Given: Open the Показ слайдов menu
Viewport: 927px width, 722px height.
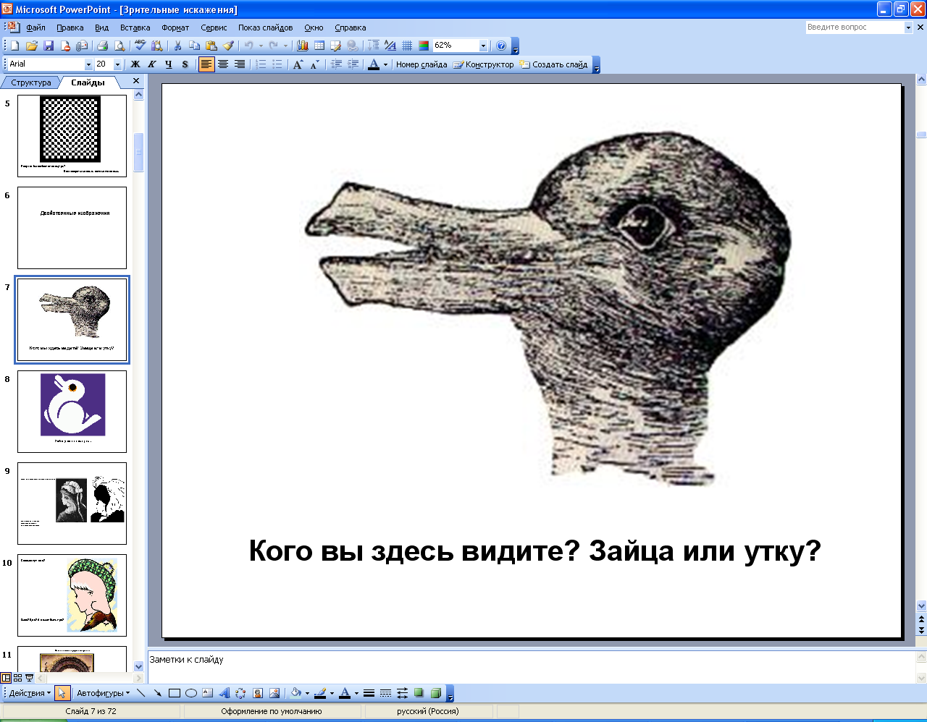Looking at the screenshot, I should [x=266, y=27].
